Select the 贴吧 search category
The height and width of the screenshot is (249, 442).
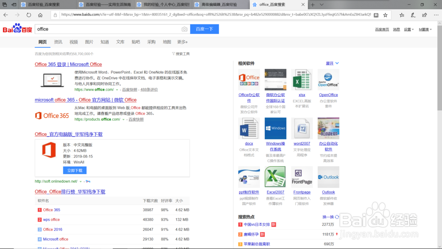tap(136, 42)
